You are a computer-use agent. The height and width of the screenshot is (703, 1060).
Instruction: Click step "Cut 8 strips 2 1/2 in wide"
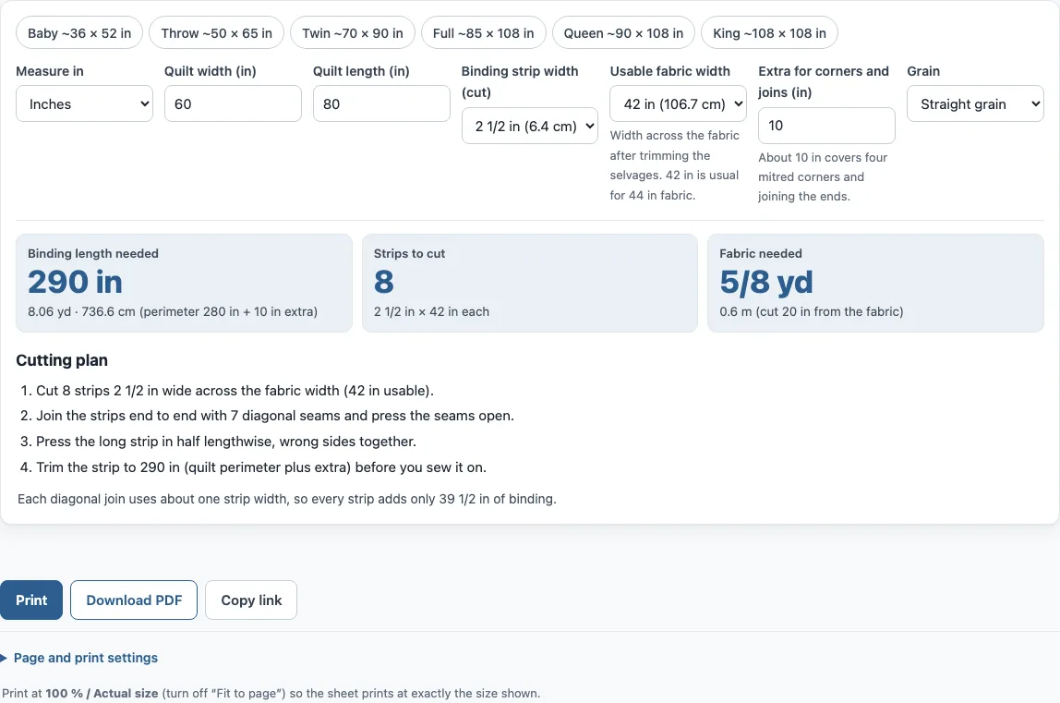(x=235, y=391)
